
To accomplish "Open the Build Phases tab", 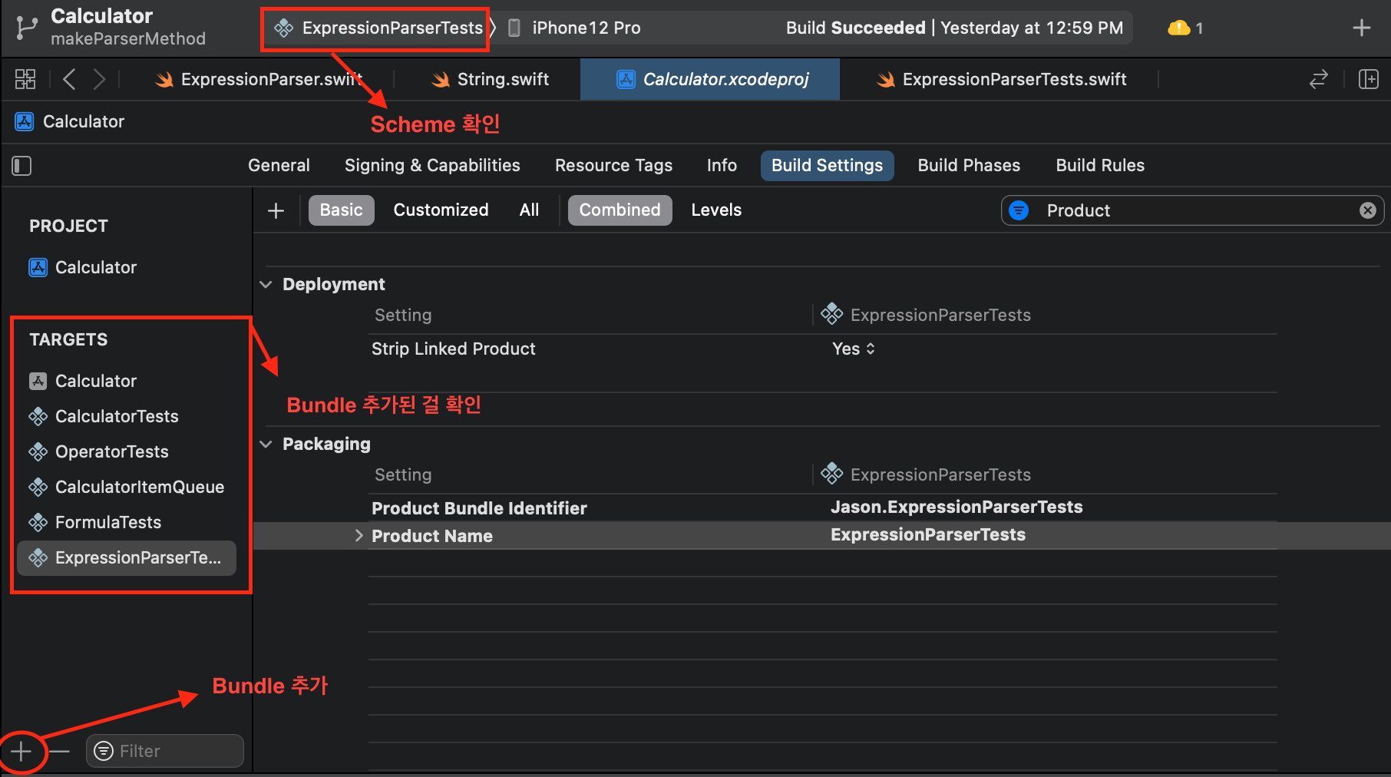I will pyautogui.click(x=969, y=166).
